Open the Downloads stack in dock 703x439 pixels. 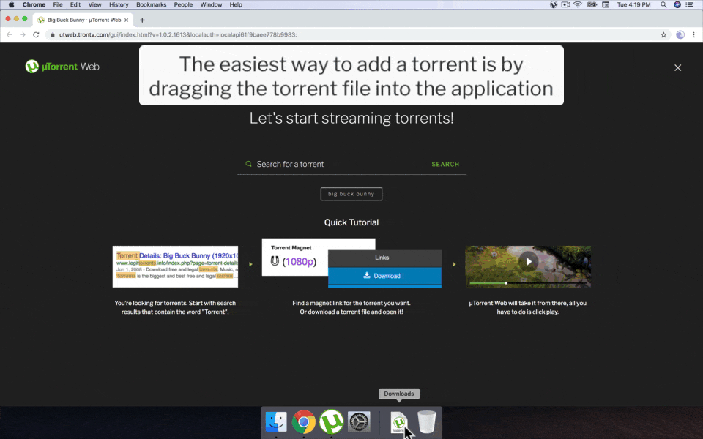coord(398,421)
